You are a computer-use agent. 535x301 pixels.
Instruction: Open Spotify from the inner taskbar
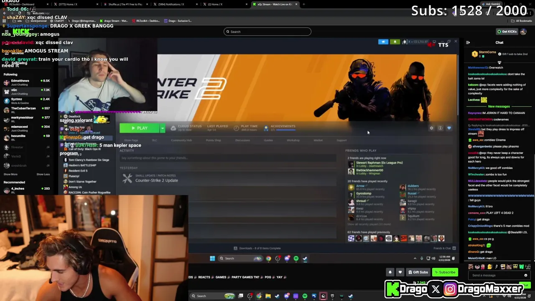[x=296, y=258]
